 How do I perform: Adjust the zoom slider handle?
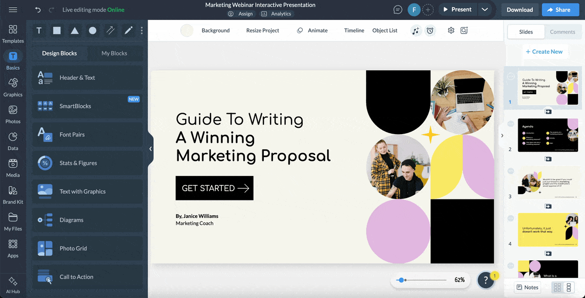[401, 280]
